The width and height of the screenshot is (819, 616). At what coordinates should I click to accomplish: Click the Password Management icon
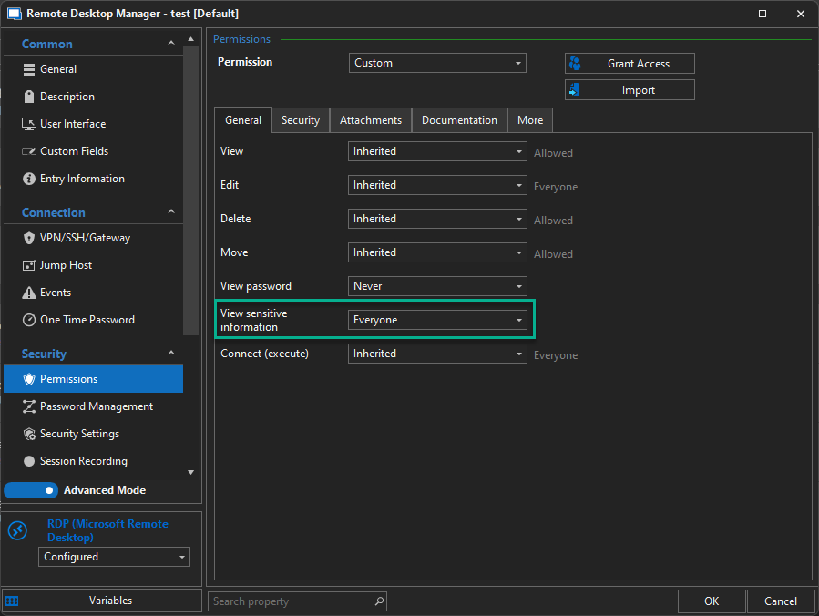[29, 406]
